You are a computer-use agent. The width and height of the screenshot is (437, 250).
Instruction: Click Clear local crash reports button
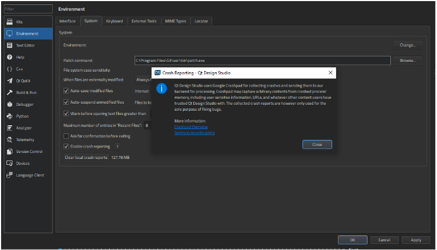point(86,158)
